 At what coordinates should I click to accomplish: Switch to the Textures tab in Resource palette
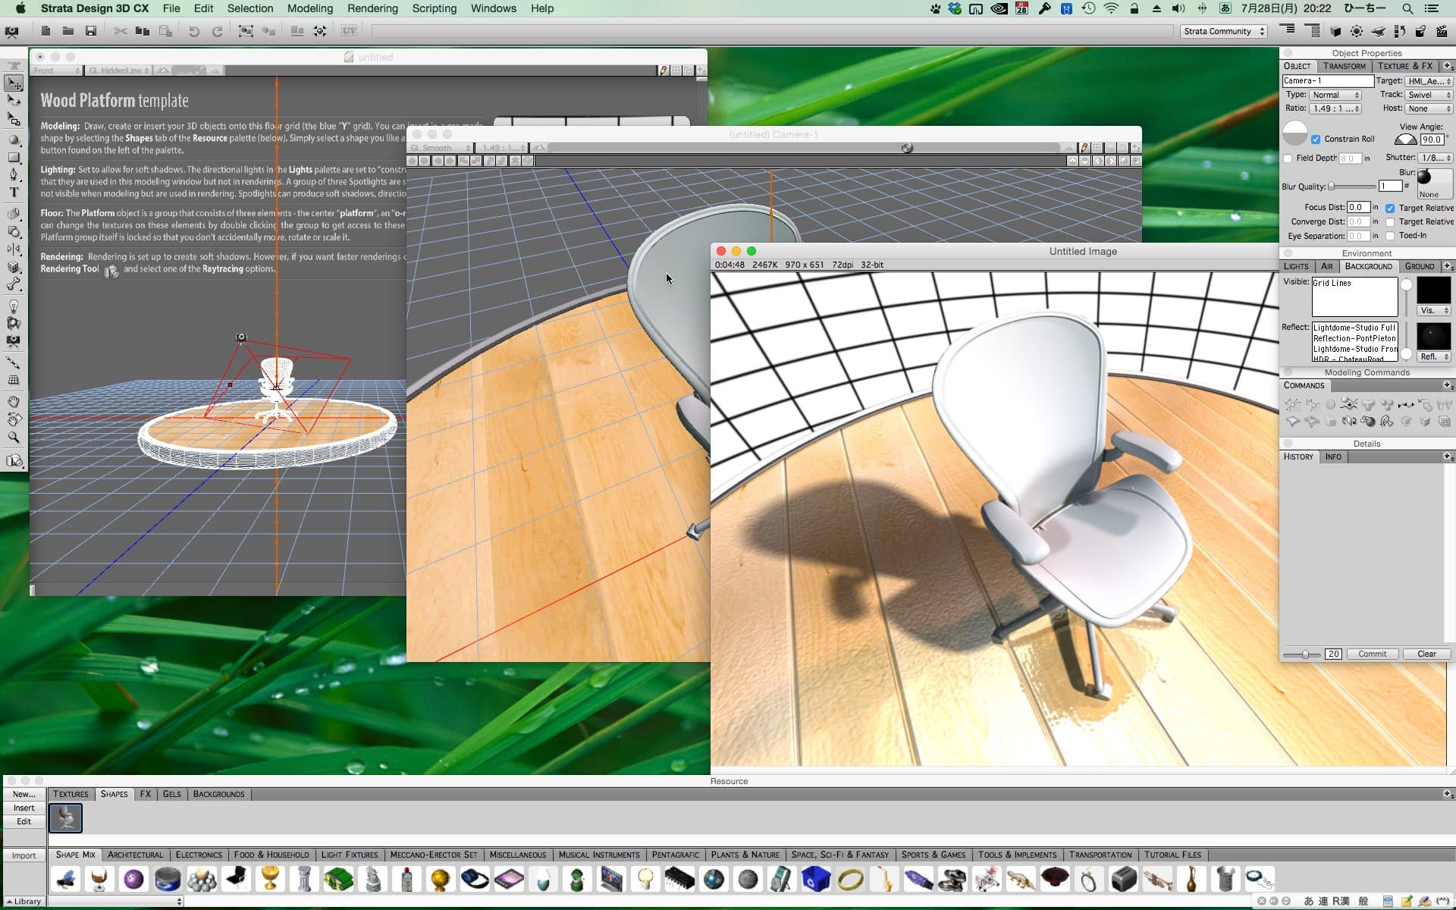[x=71, y=794]
